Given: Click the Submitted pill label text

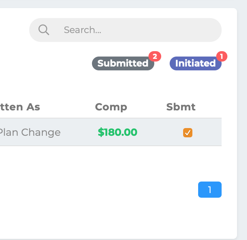Looking at the screenshot, I should (123, 63).
